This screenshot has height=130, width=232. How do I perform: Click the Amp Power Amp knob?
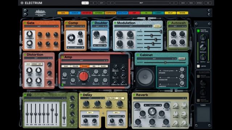[x=96, y=71]
